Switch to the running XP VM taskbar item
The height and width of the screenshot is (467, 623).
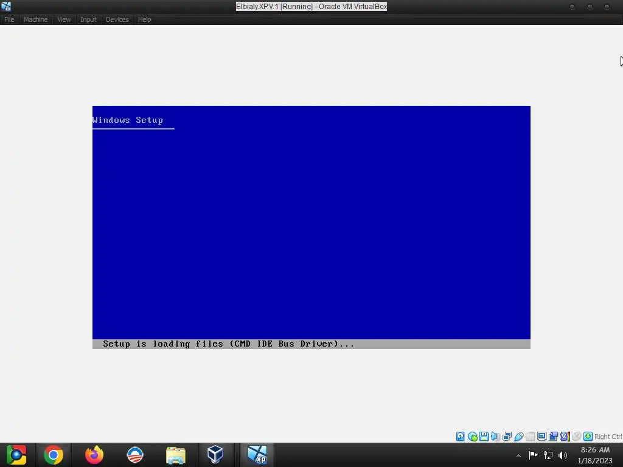click(257, 455)
